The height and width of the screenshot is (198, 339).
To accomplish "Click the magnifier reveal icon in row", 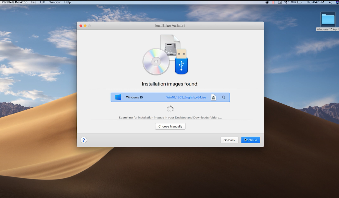I will [224, 97].
